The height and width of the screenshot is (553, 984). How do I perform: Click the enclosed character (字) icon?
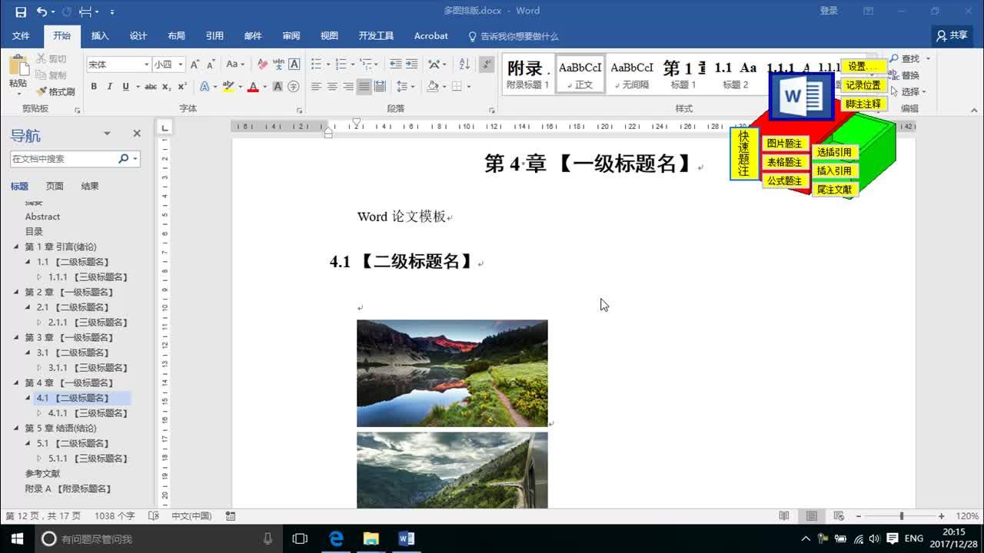click(293, 87)
